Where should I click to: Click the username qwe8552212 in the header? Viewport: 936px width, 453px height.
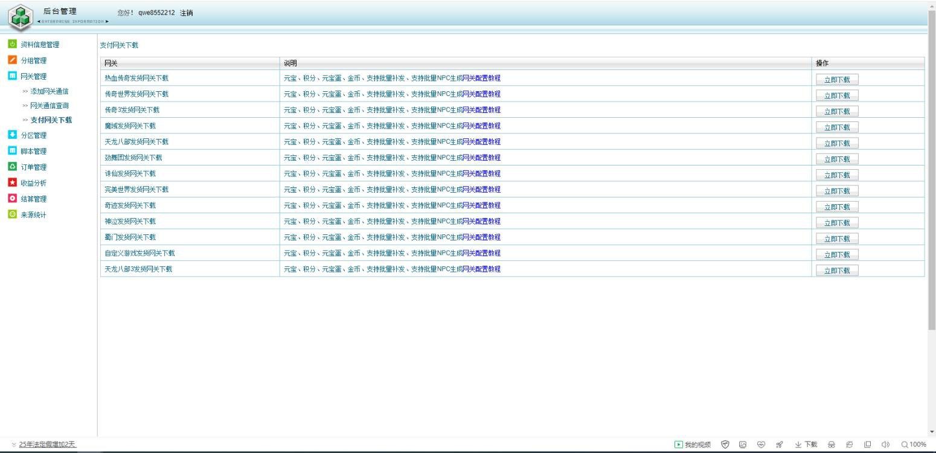coord(156,13)
